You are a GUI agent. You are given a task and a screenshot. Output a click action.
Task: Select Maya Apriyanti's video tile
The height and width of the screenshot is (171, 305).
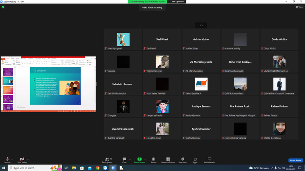123,39
